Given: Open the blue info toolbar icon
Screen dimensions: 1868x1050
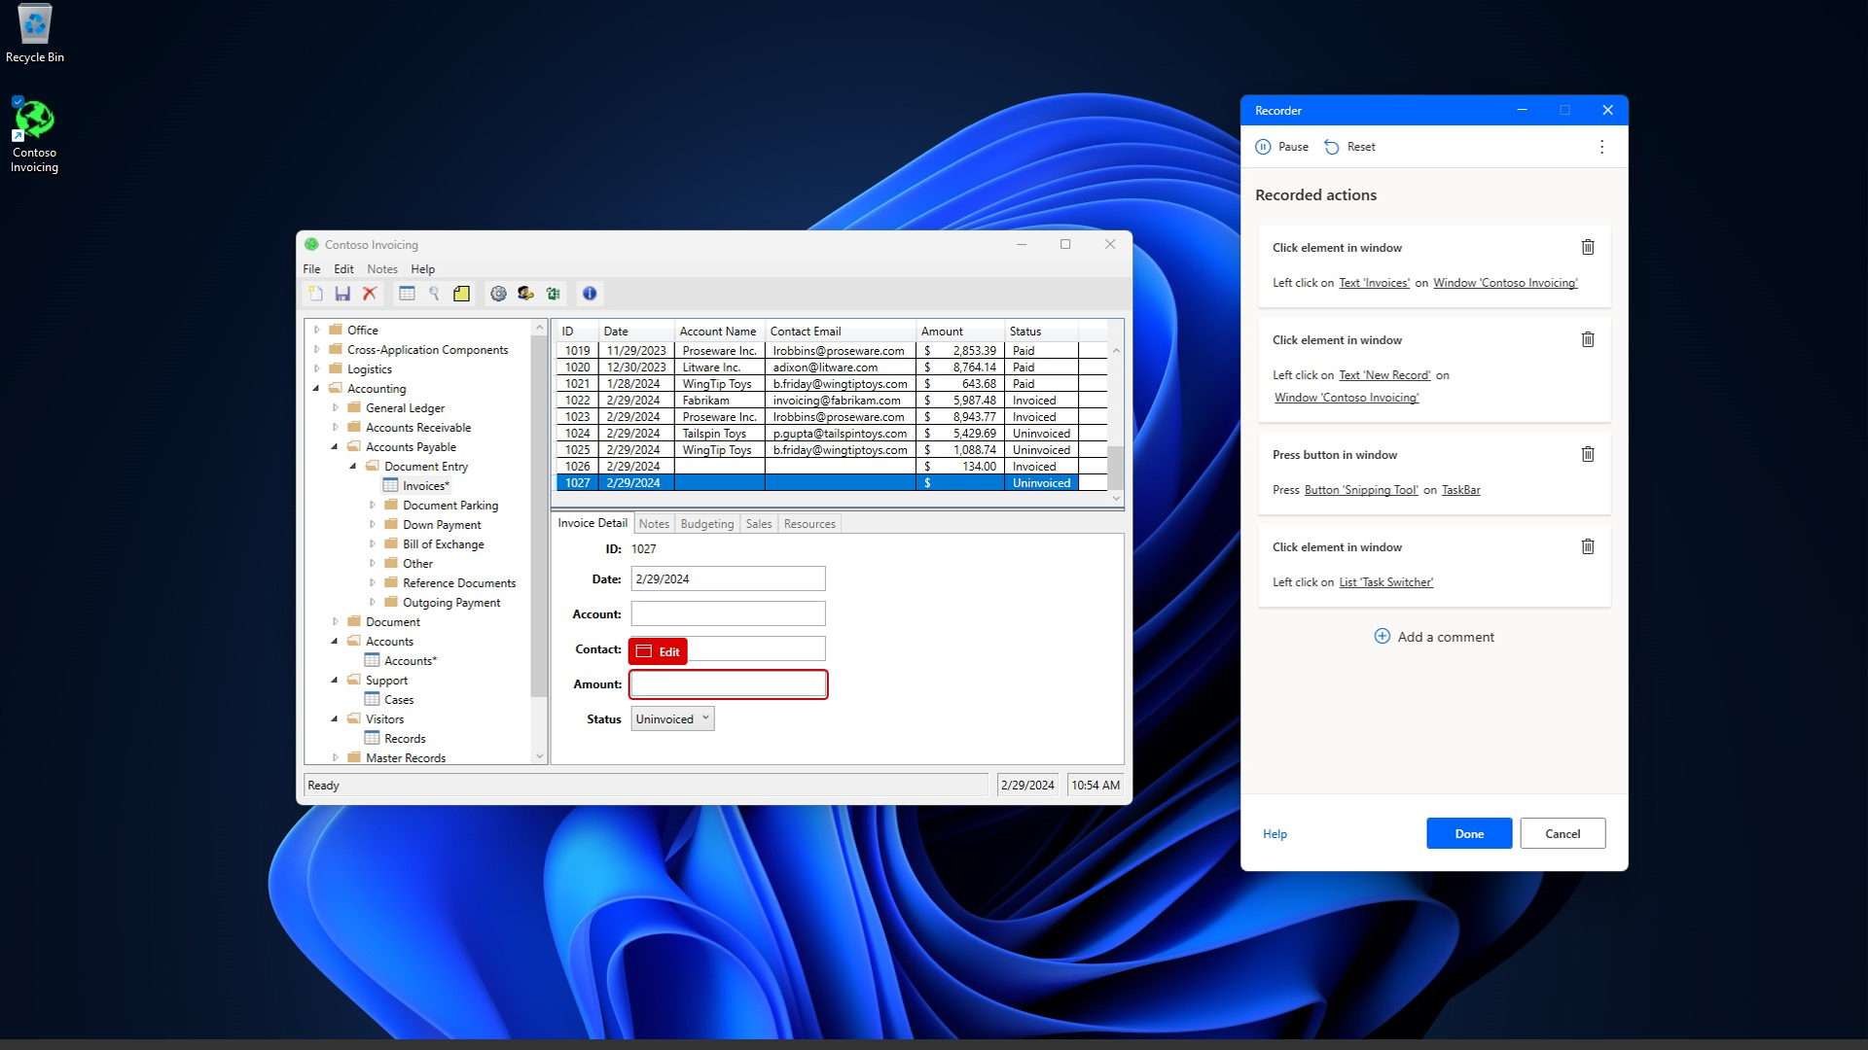Looking at the screenshot, I should pyautogui.click(x=590, y=294).
